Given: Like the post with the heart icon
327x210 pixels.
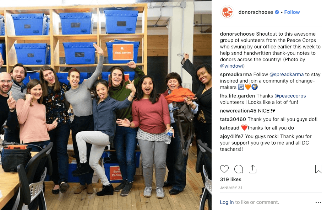Looking at the screenshot, I should (224, 169).
